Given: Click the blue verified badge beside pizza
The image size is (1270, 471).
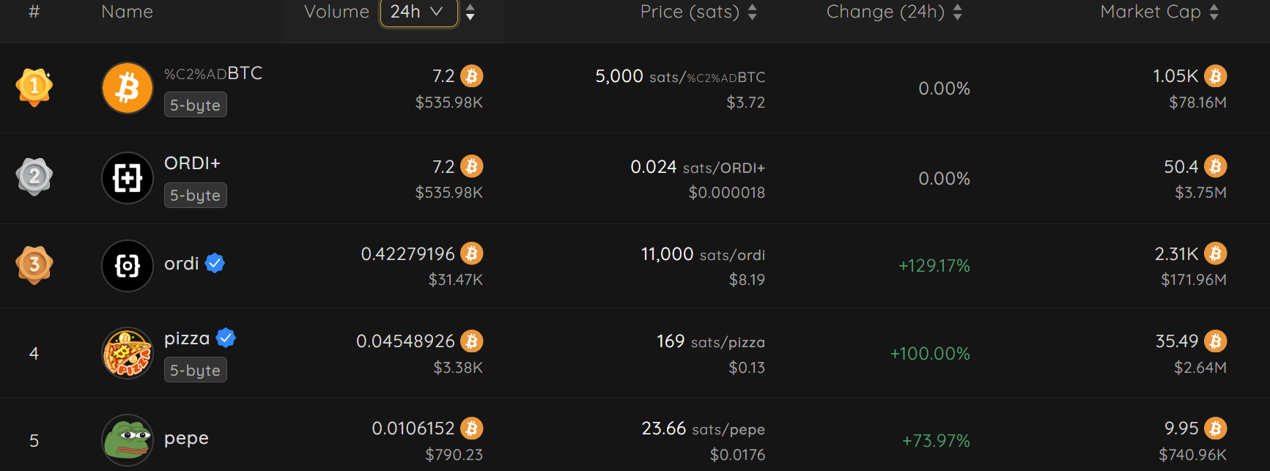Looking at the screenshot, I should click(x=226, y=338).
